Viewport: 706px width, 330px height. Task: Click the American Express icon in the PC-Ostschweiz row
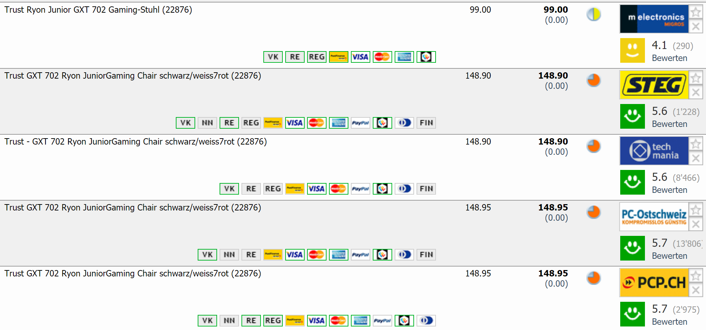tap(339, 255)
